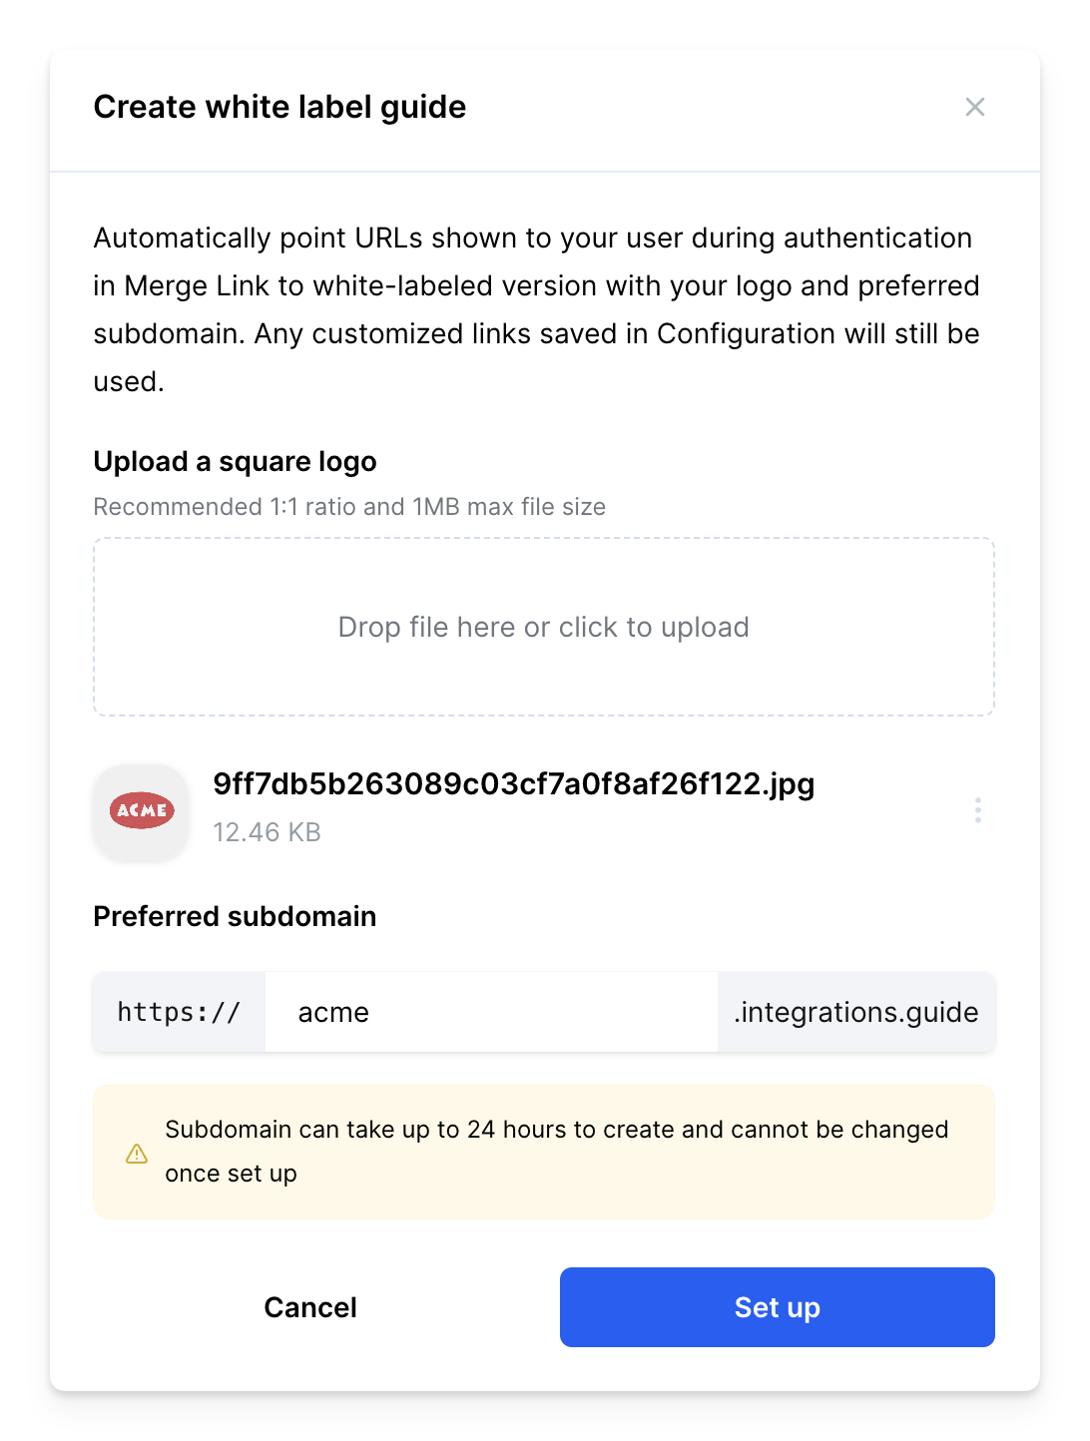Screen dimensions: 1090x1441
Task: Click the Upload a square logo heading
Action: (235, 461)
